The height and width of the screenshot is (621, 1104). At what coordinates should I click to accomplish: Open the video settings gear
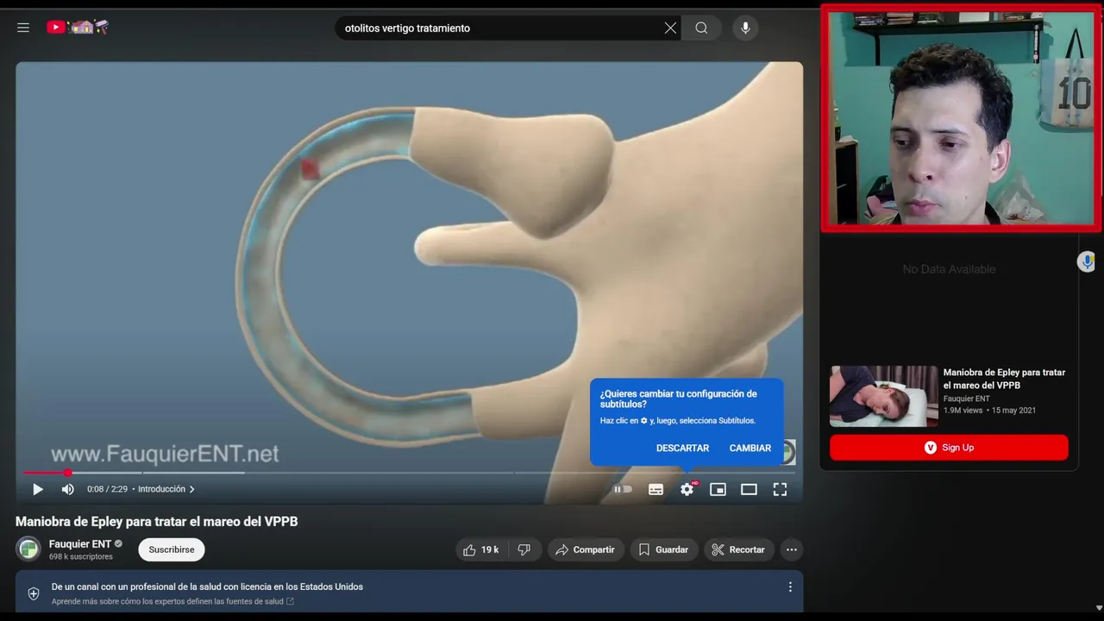687,489
